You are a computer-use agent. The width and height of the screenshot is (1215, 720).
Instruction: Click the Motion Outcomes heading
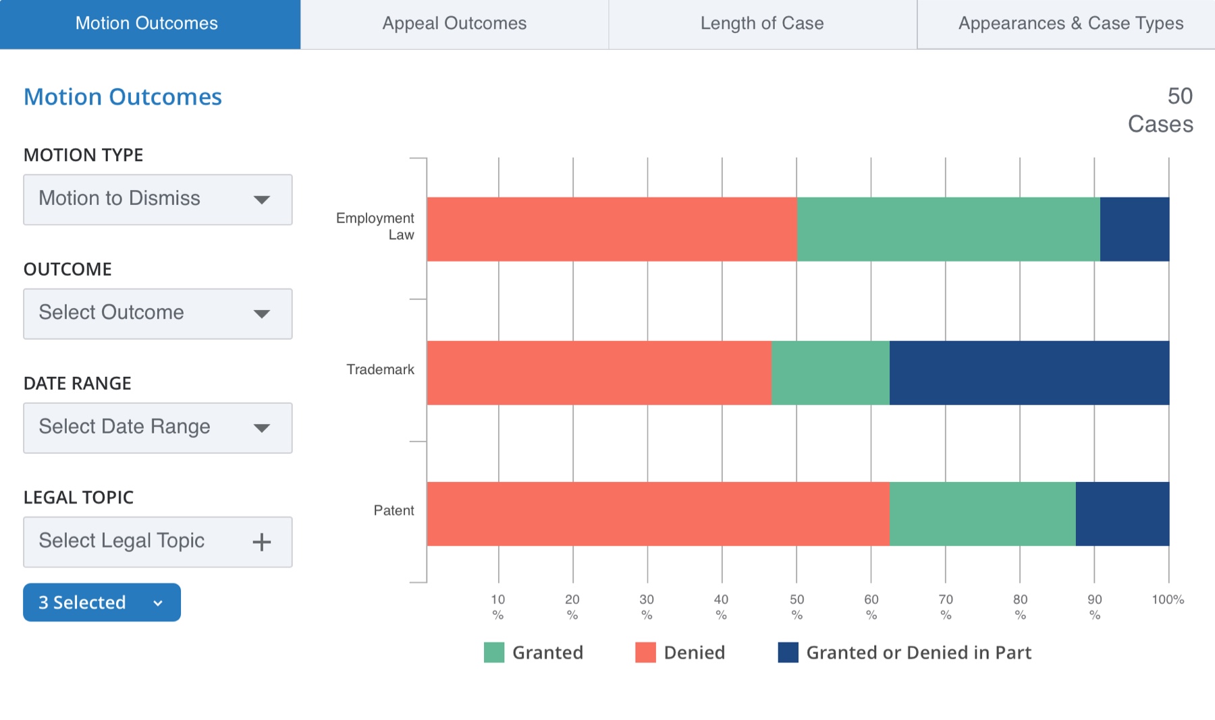tap(123, 97)
